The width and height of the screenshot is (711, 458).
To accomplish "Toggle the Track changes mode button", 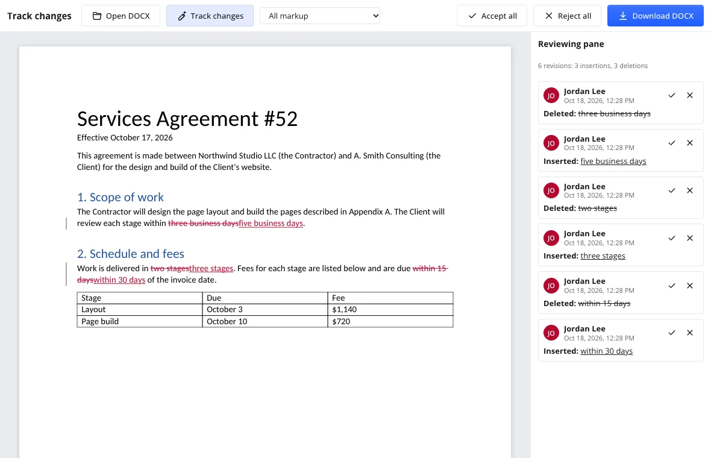I will (x=210, y=16).
